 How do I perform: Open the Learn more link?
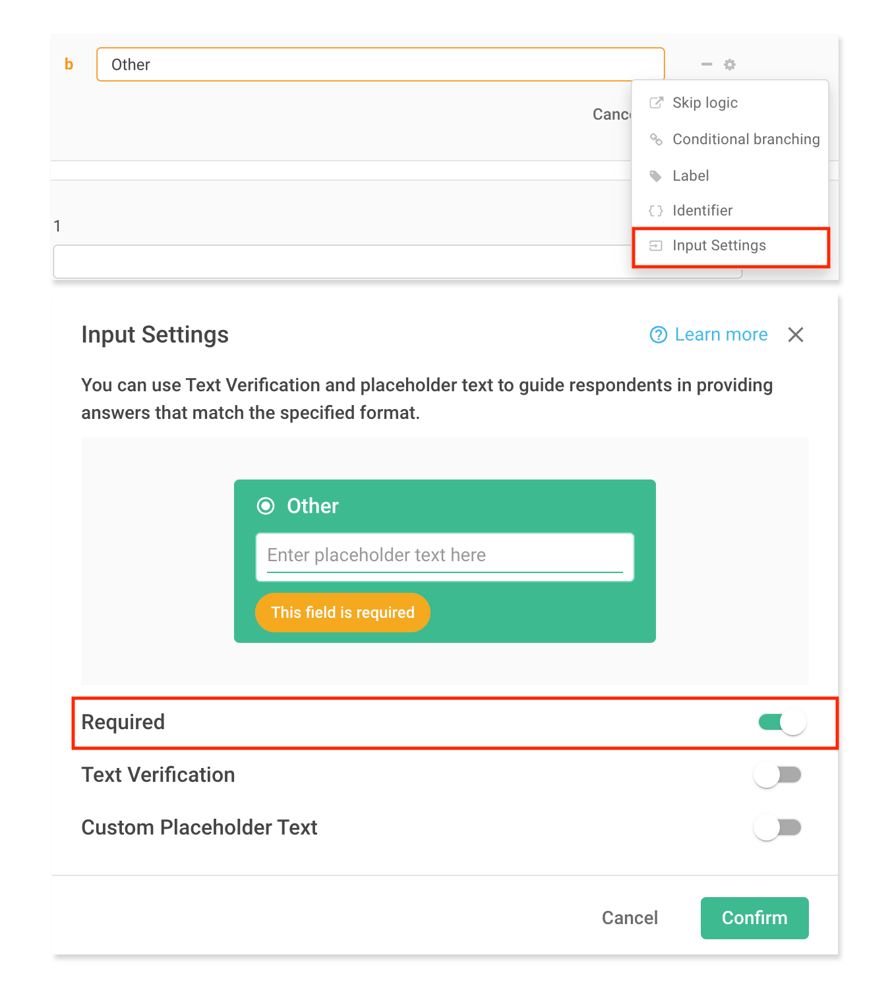click(721, 335)
